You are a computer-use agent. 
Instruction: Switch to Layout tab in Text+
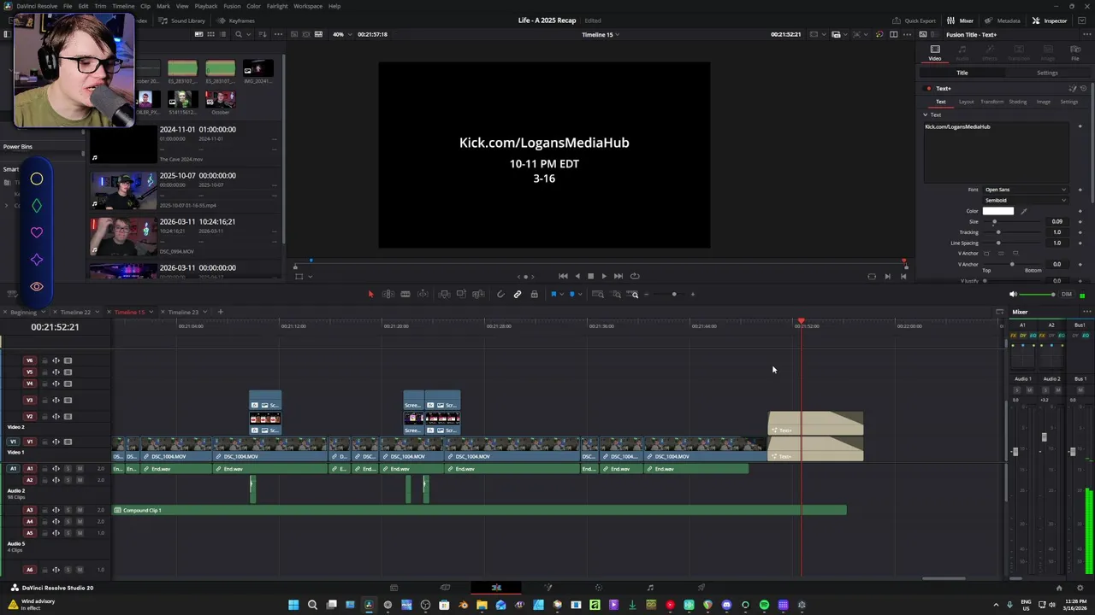(x=966, y=102)
